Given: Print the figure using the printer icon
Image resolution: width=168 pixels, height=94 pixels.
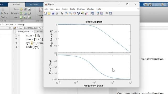Looking at the screenshot, I should (x=57, y=13).
